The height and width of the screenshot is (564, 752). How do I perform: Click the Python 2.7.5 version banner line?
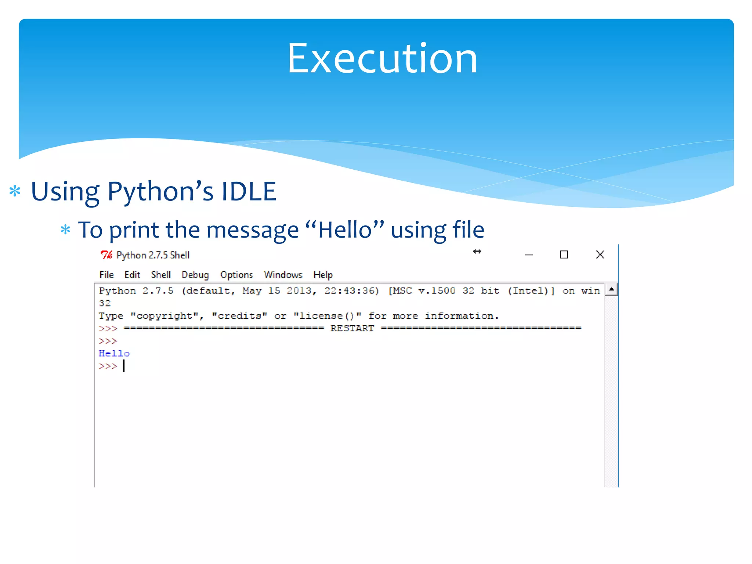(349, 297)
